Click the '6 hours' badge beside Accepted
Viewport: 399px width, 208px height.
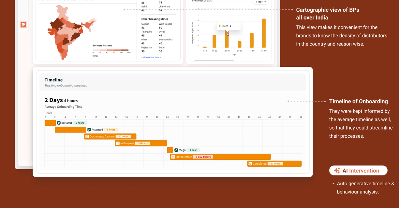click(111, 130)
